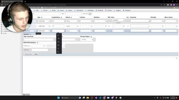Click the Events clock icon
Image resolution: width=179 pixels, height=100 pixels.
click(x=106, y=10)
